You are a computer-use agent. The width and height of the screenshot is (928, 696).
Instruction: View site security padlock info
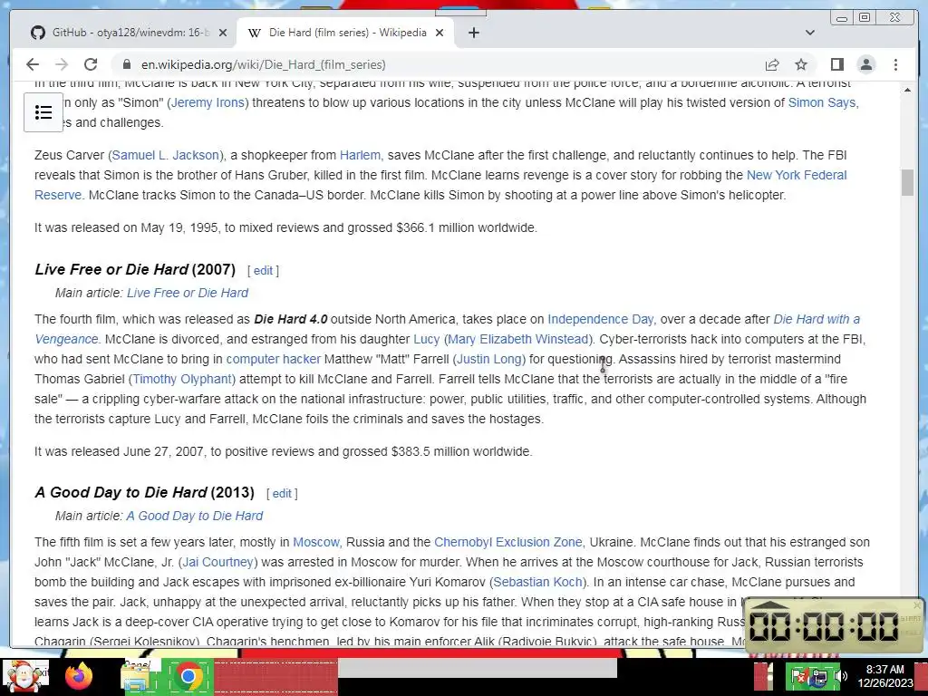(126, 64)
